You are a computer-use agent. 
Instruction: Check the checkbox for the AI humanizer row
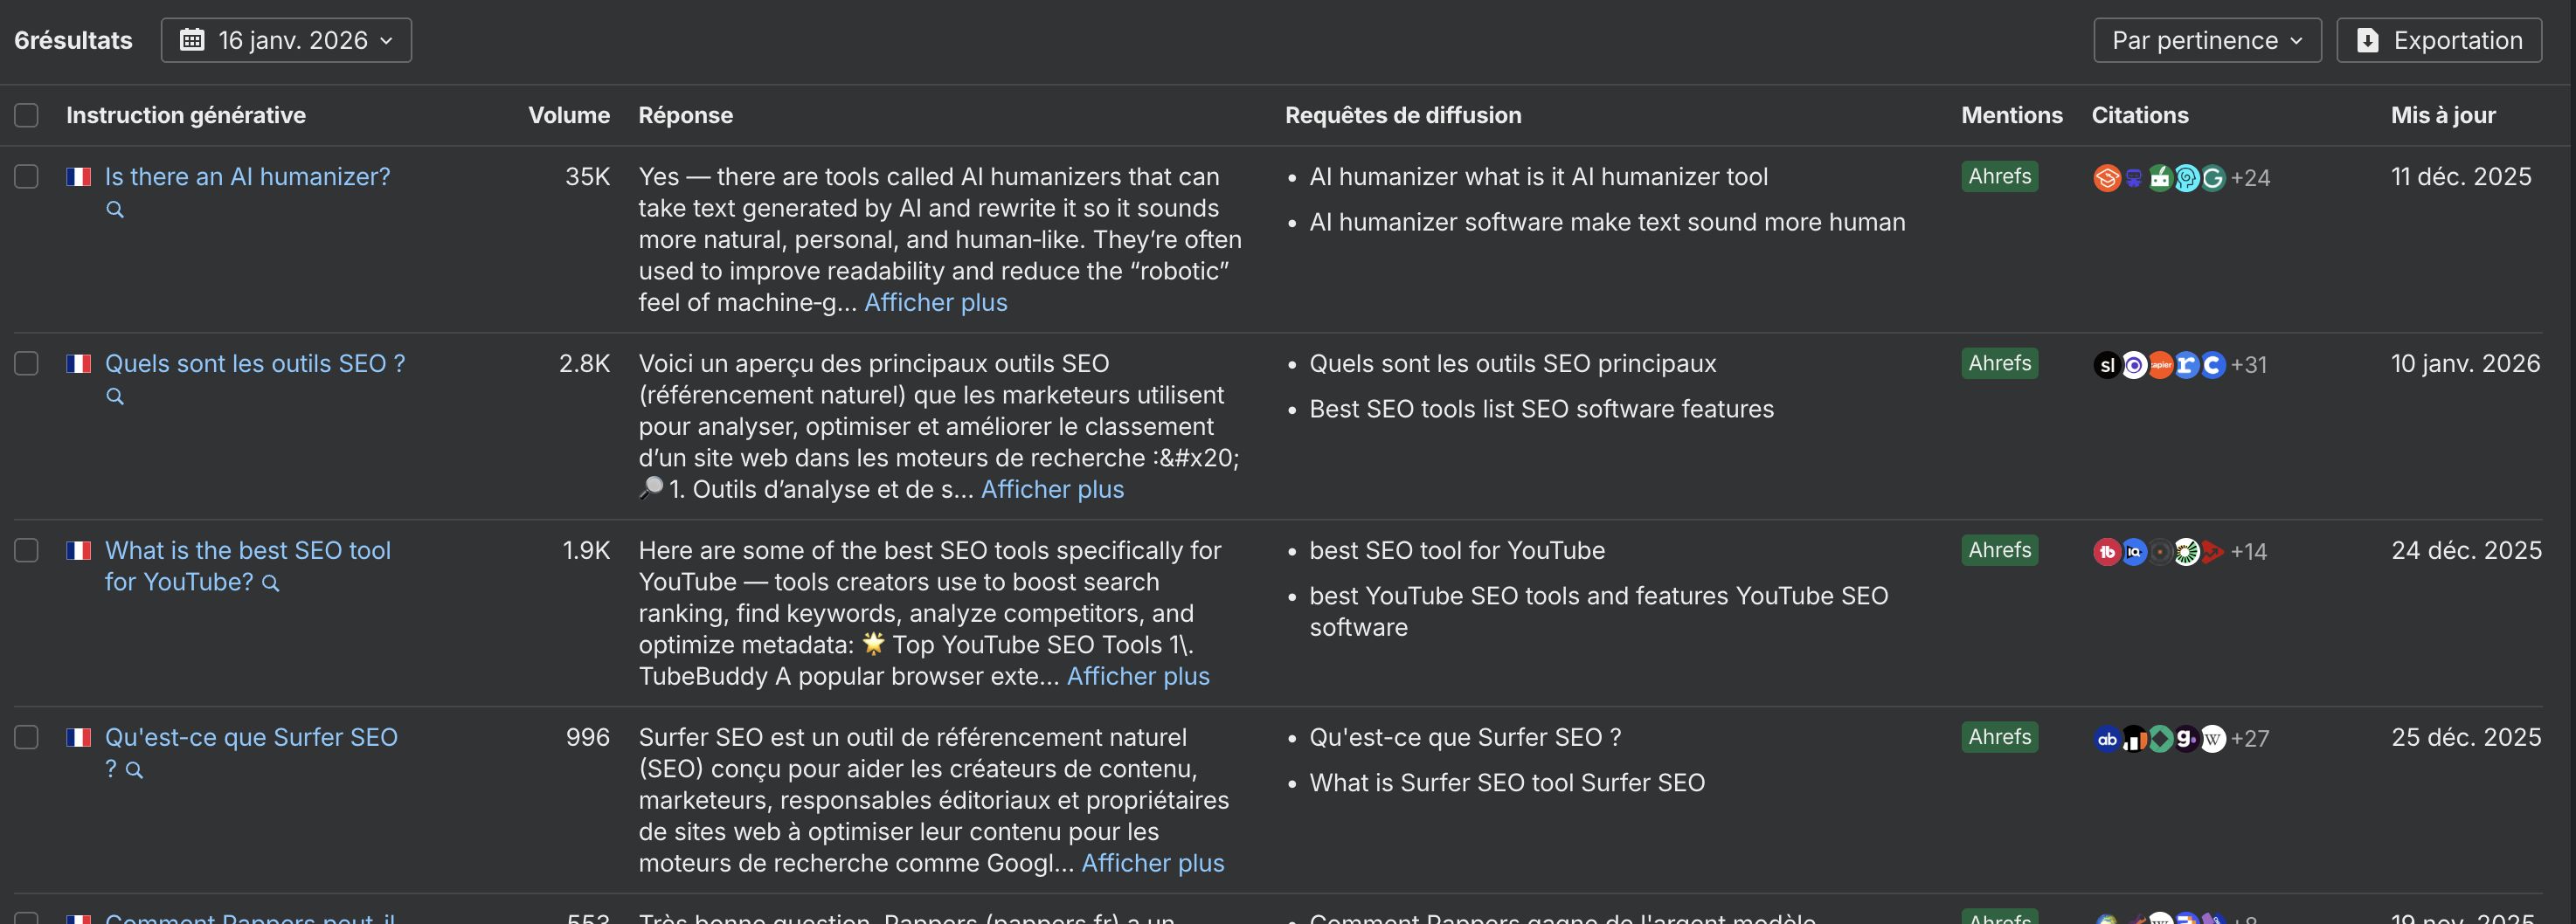[x=26, y=176]
